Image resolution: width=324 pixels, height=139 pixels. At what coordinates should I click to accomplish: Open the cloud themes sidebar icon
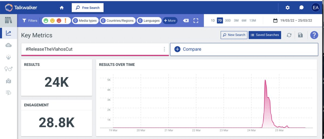(8, 45)
